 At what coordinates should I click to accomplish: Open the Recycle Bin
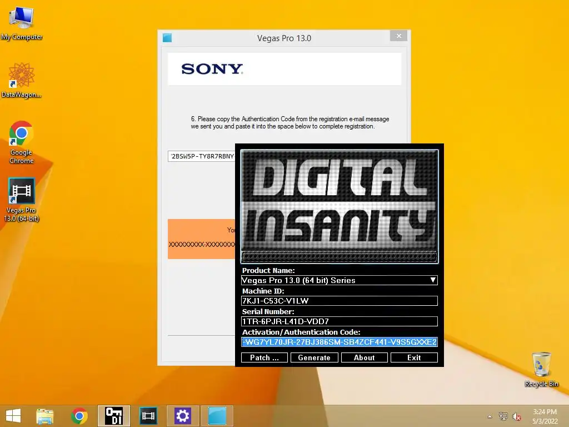(541, 369)
